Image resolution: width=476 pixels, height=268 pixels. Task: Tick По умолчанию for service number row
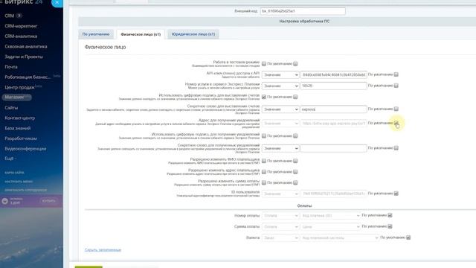coord(396,86)
